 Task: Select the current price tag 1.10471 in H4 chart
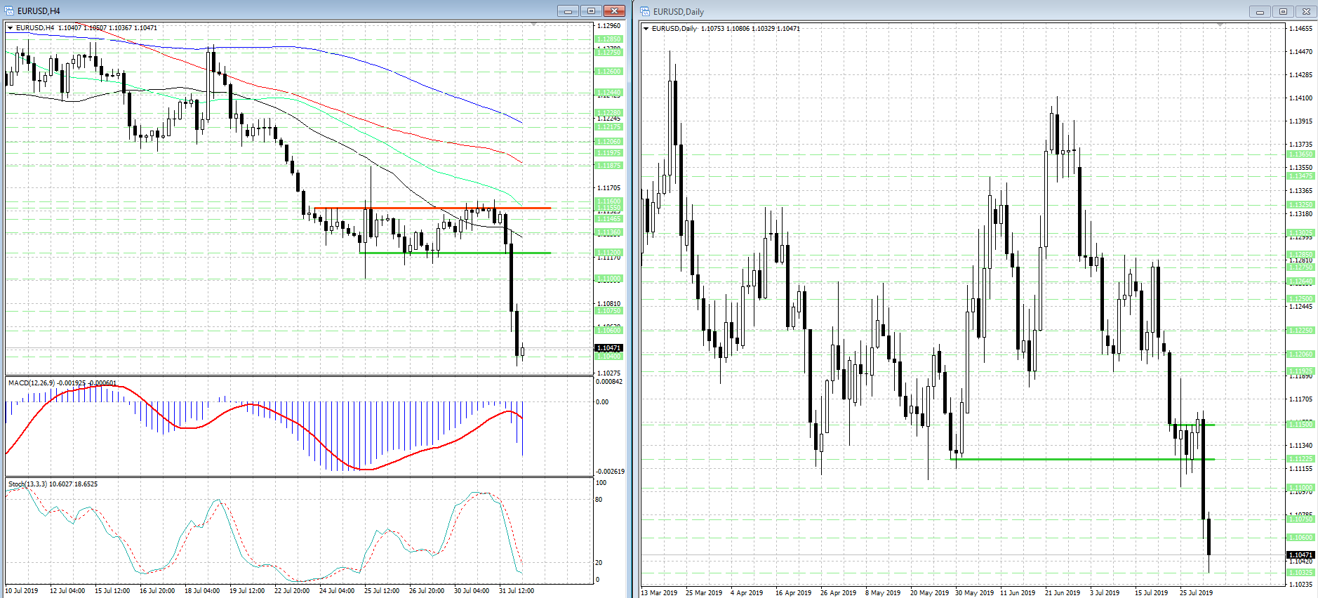click(608, 348)
